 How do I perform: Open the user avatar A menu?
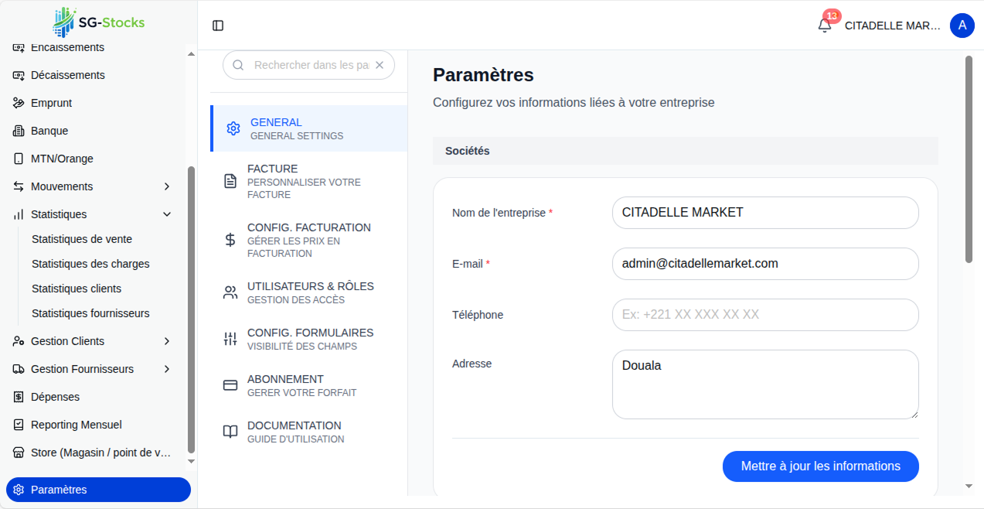point(962,26)
